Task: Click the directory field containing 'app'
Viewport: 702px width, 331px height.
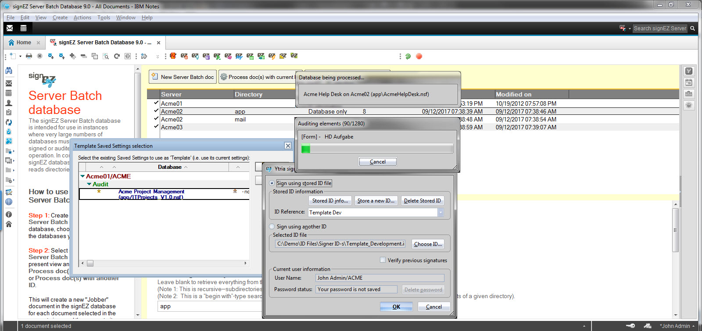Action: coord(210,306)
